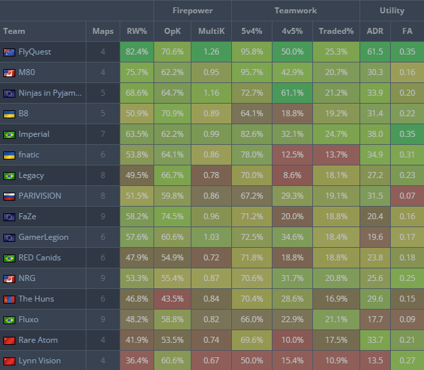Click the B8 Ukraine flag icon
The image size is (424, 370).
coord(9,114)
